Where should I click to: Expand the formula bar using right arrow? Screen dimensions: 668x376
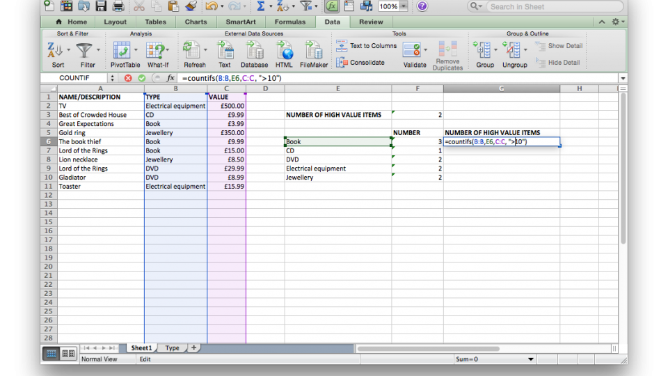pos(623,78)
